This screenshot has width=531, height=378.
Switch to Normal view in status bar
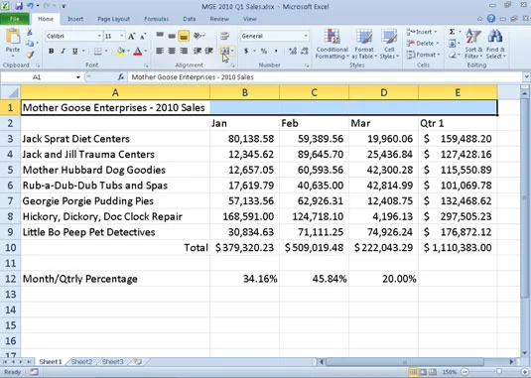click(x=413, y=372)
